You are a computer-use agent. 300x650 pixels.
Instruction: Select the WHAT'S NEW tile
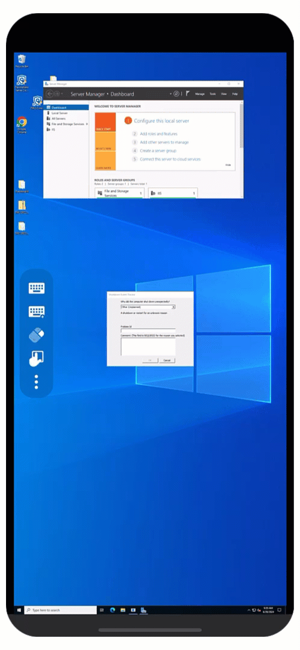coord(105,142)
